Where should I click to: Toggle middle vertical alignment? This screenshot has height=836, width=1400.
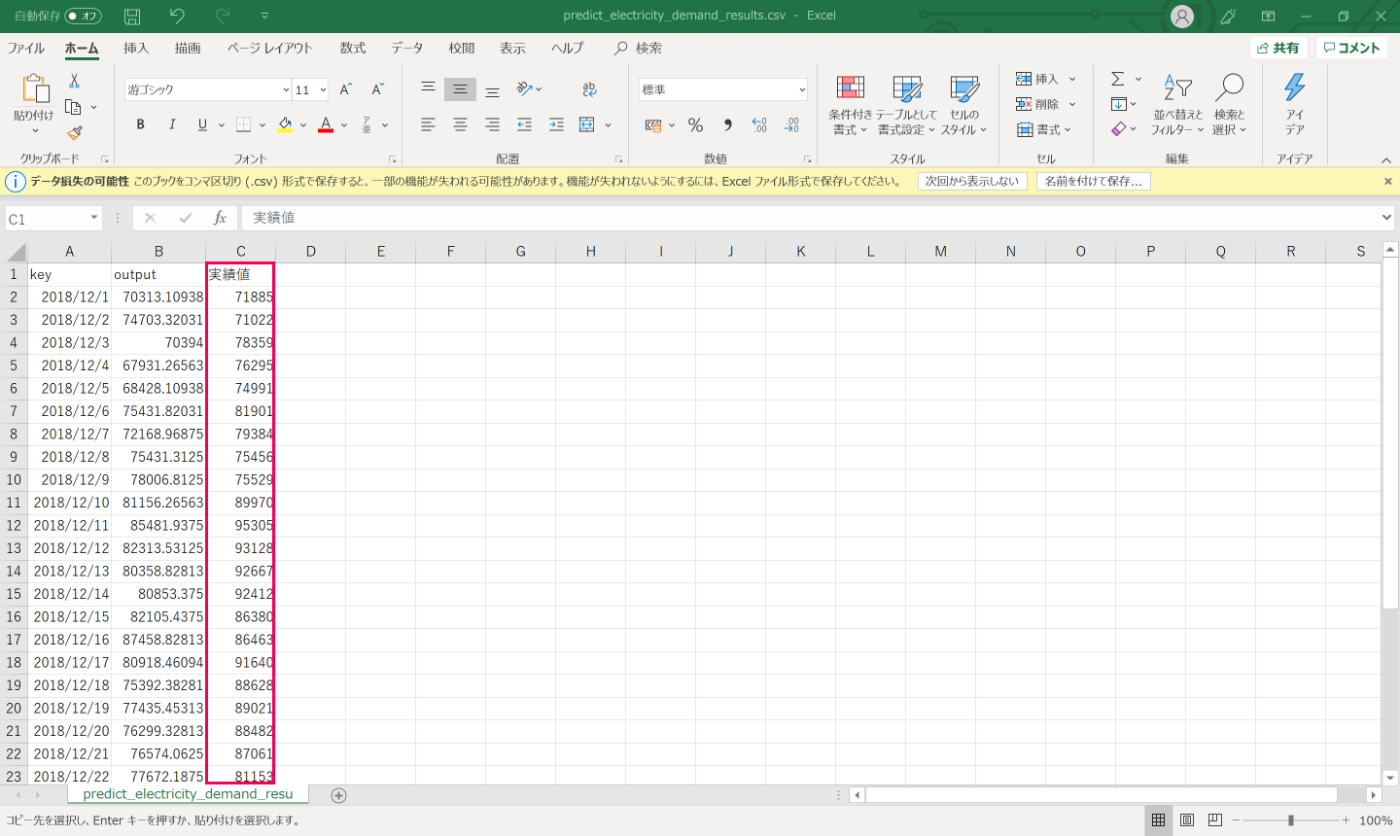tap(460, 89)
